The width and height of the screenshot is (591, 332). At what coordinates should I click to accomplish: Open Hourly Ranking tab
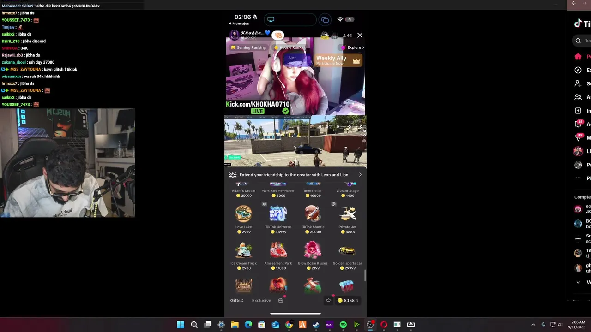pos(289,47)
